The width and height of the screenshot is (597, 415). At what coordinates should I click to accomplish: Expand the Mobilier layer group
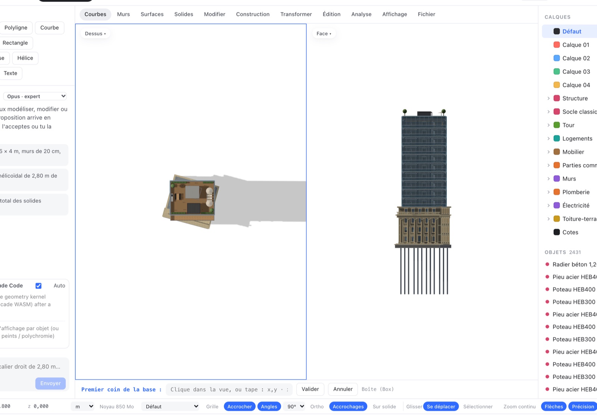point(548,152)
